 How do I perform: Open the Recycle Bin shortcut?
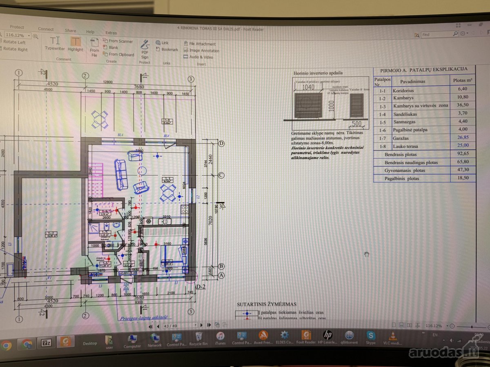(199, 338)
